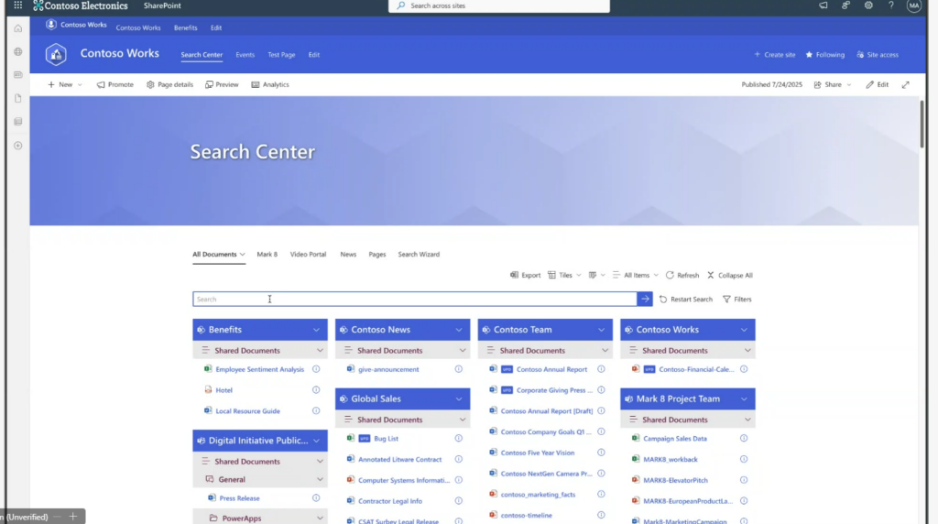Open the Share dropdown
This screenshot has width=938, height=524.
(x=833, y=85)
